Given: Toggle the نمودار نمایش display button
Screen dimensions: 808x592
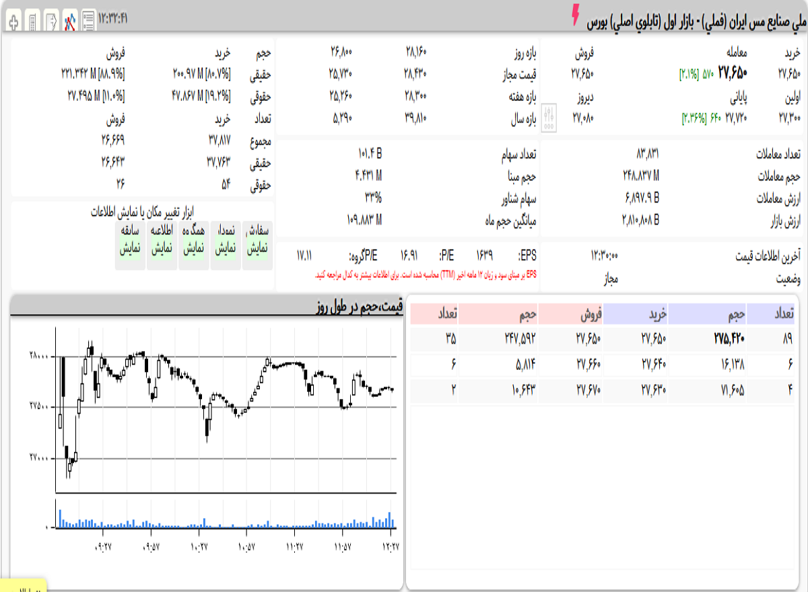Looking at the screenshot, I should pyautogui.click(x=226, y=245).
